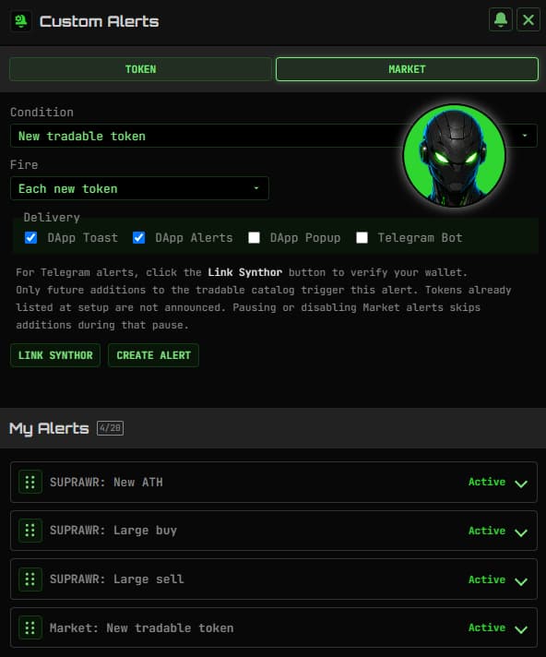Image resolution: width=546 pixels, height=657 pixels.
Task: Select the SUPRAWR: Large sell alert label
Action: tap(116, 579)
